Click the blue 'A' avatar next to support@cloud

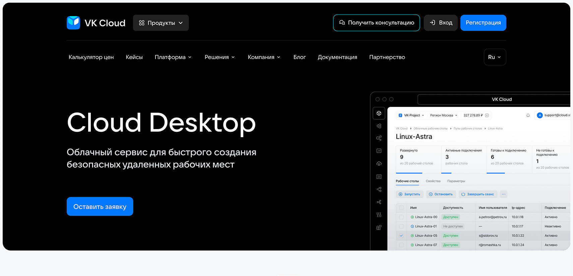[539, 115]
